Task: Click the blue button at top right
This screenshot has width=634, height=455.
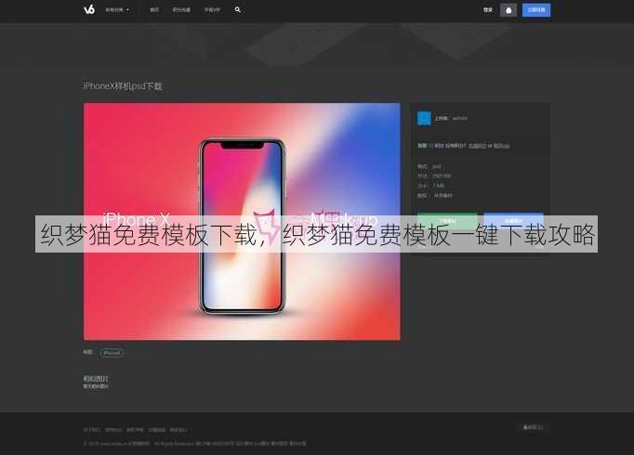Action: [x=536, y=10]
